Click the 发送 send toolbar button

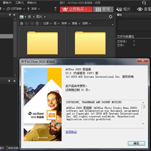(31, 9)
